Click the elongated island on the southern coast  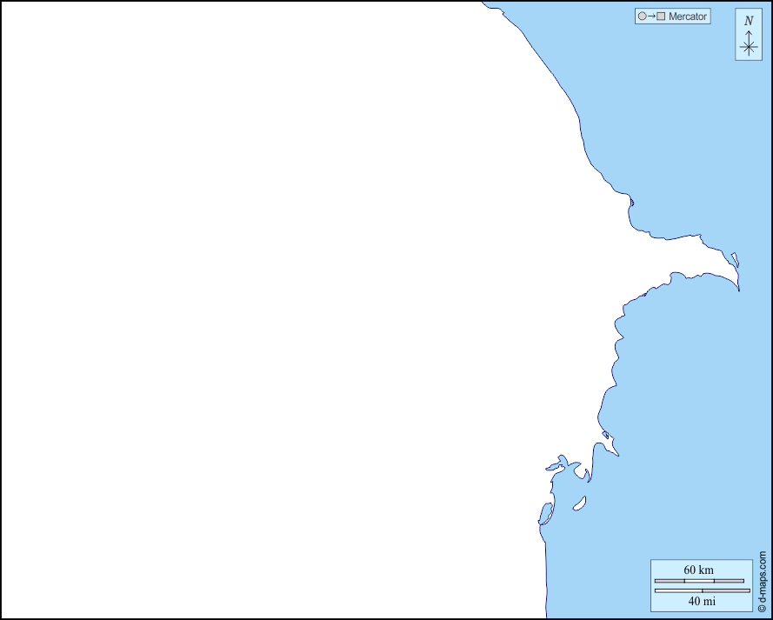coord(545,513)
